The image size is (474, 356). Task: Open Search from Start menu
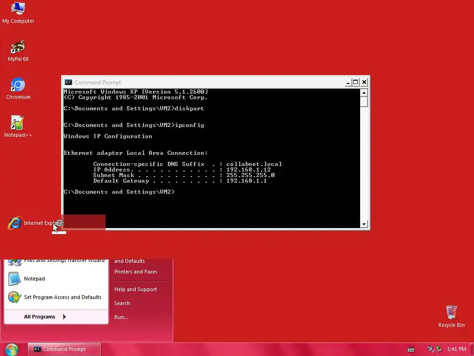click(122, 303)
